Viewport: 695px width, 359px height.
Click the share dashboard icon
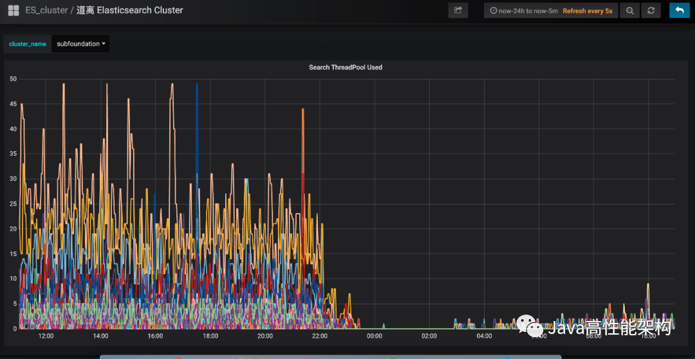(x=458, y=10)
